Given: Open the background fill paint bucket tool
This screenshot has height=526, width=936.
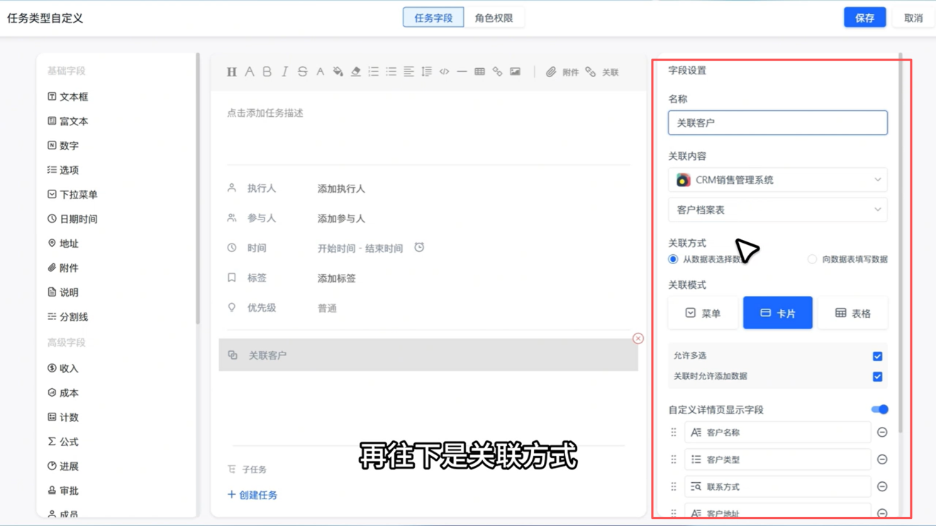Looking at the screenshot, I should 338,72.
